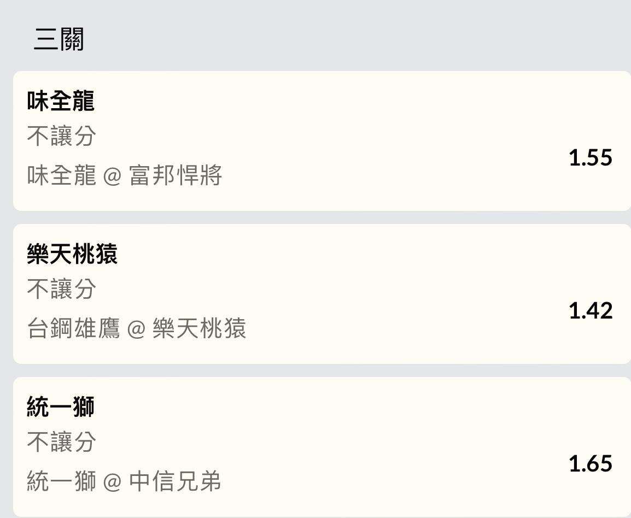
Task: Click gray 樂天桃猿 in the matchup line
Action: click(199, 329)
